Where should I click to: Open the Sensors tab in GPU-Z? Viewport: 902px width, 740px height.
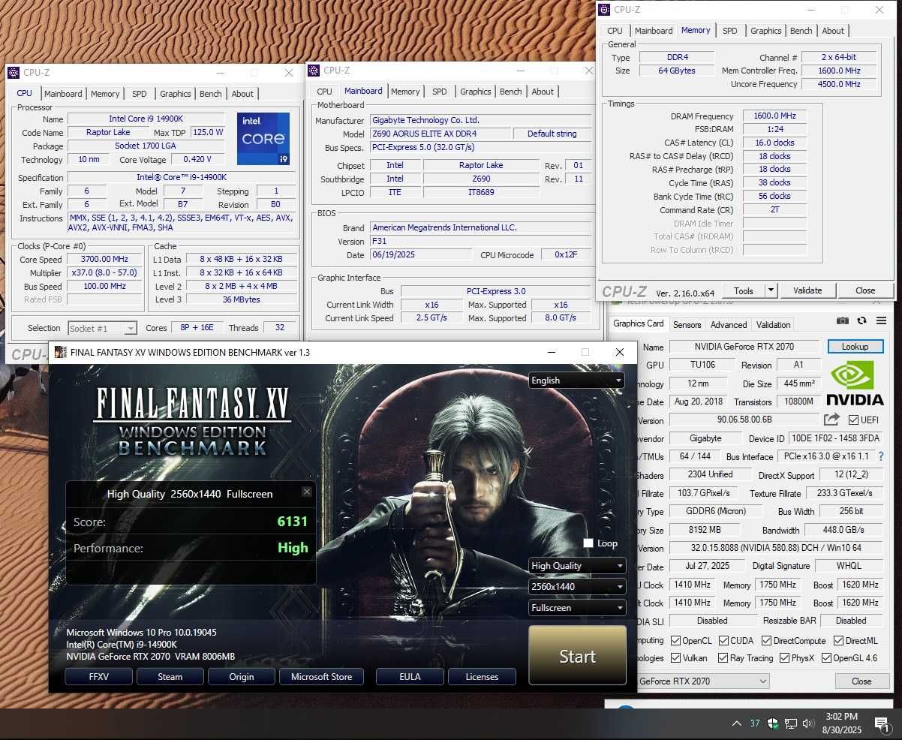pyautogui.click(x=687, y=325)
